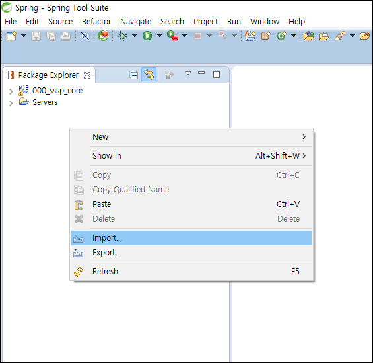
Task: Click the New Java Class icon
Action: tap(281, 36)
